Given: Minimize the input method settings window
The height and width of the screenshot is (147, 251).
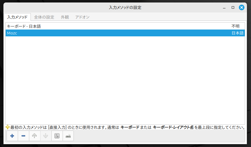Looking at the screenshot, I should 224,7.
